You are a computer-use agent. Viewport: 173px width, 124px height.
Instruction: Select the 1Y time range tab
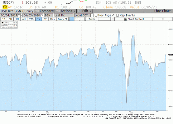pyautogui.click(x=39, y=19)
